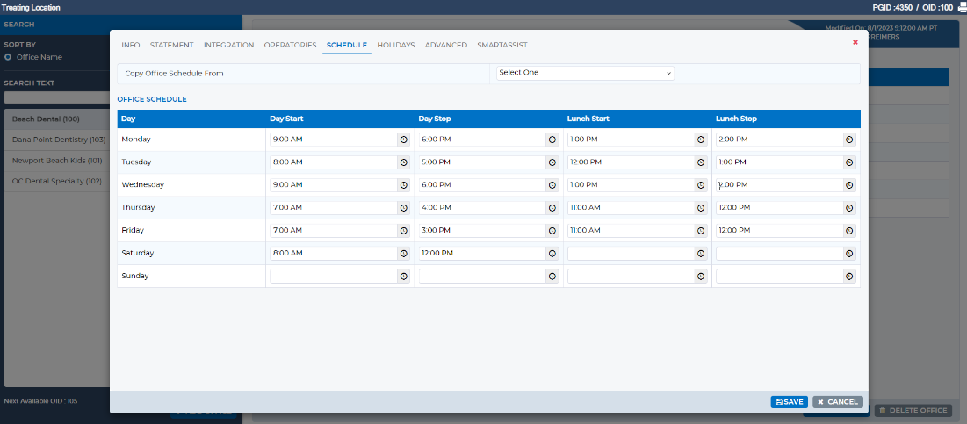Select Beach Dental (100) in office list
Viewport: 967px width, 424px height.
(57, 119)
